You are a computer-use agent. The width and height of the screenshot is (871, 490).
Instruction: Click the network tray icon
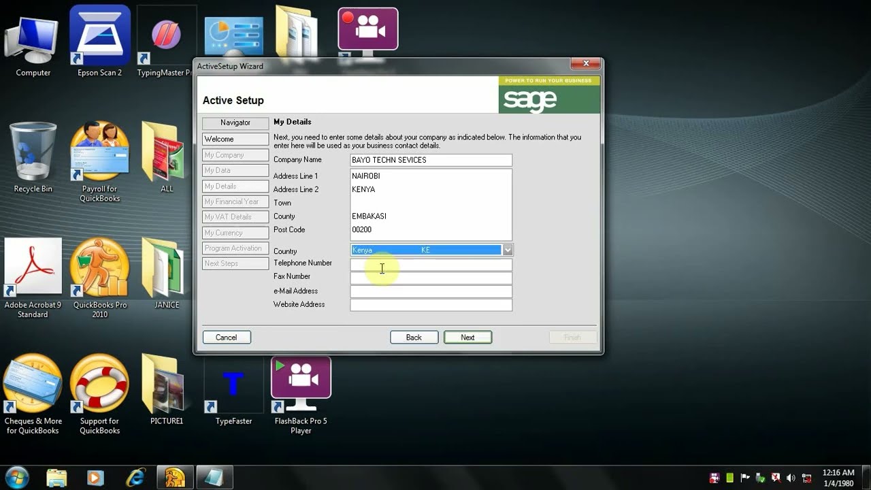(807, 478)
